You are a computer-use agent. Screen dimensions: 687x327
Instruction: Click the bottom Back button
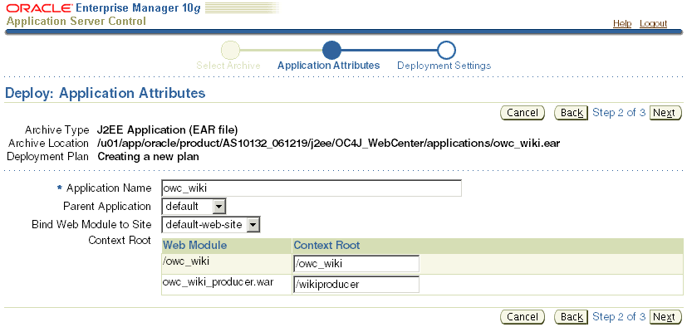point(571,317)
